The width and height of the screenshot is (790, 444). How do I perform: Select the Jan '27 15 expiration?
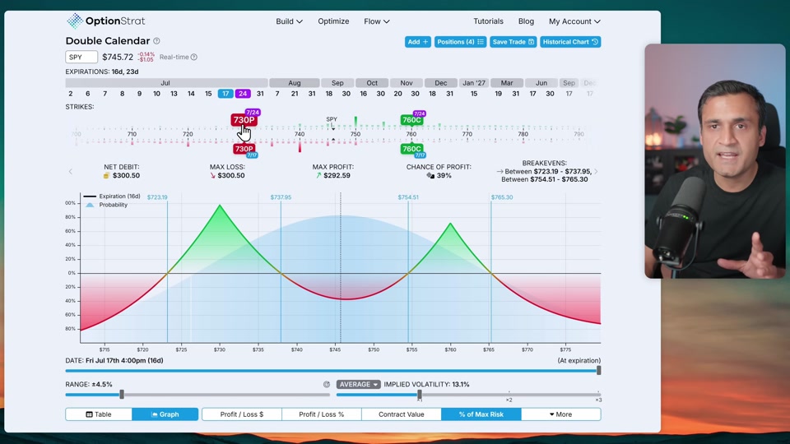(474, 94)
